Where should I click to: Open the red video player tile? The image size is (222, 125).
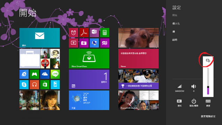tap(73, 43)
